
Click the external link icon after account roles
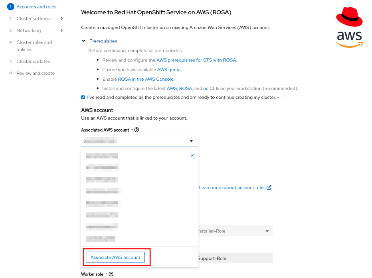point(269,188)
